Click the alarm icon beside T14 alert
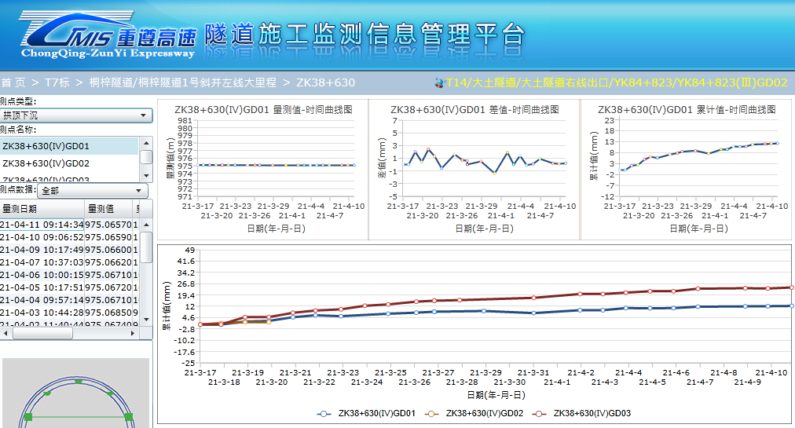Viewport: 795px width, 428px height. pyautogui.click(x=438, y=82)
